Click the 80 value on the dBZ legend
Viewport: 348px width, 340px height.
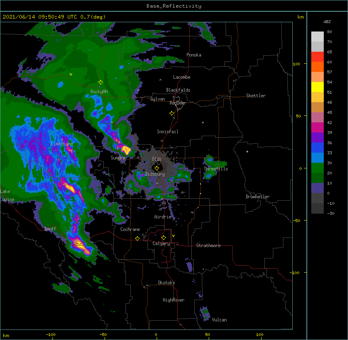tap(329, 32)
